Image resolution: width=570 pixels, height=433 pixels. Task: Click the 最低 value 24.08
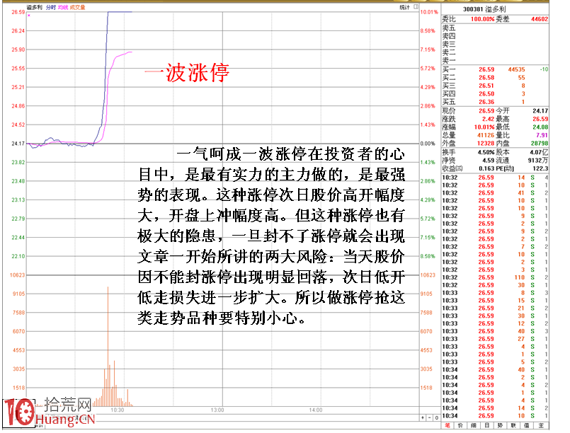click(540, 127)
